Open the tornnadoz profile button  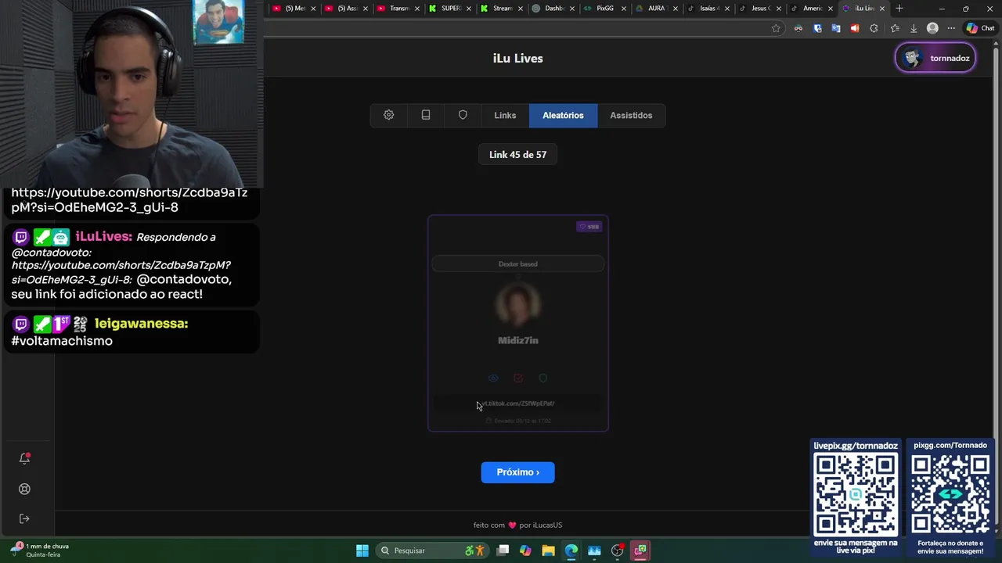click(935, 58)
